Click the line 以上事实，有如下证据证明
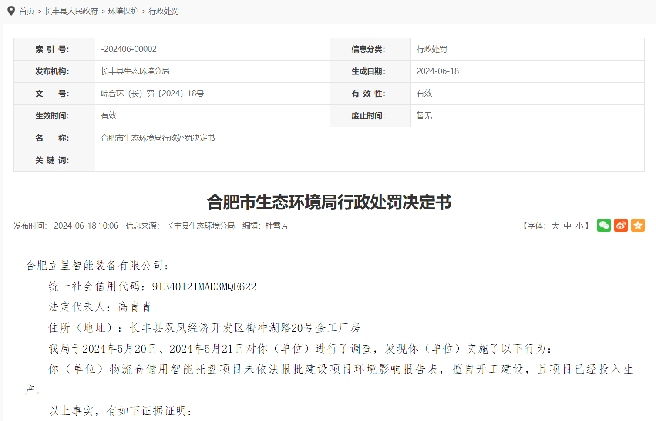 (x=121, y=411)
